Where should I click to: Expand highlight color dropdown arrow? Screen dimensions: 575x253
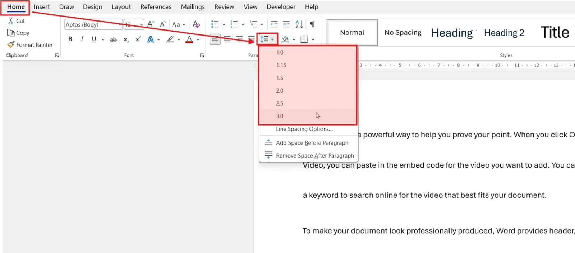[179, 39]
